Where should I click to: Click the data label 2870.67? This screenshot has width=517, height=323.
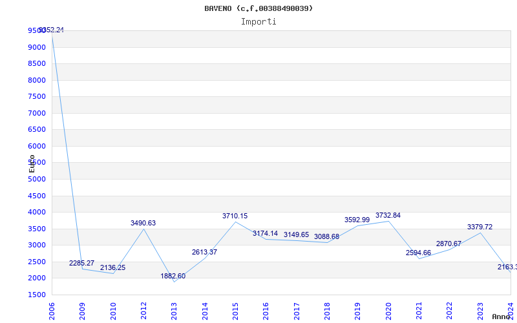(448, 244)
